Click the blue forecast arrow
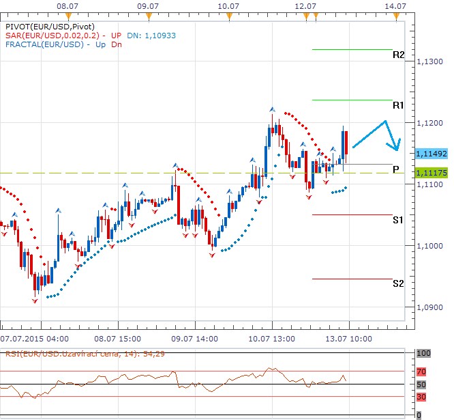Image resolution: width=454 pixels, height=420 pixels. (377, 133)
